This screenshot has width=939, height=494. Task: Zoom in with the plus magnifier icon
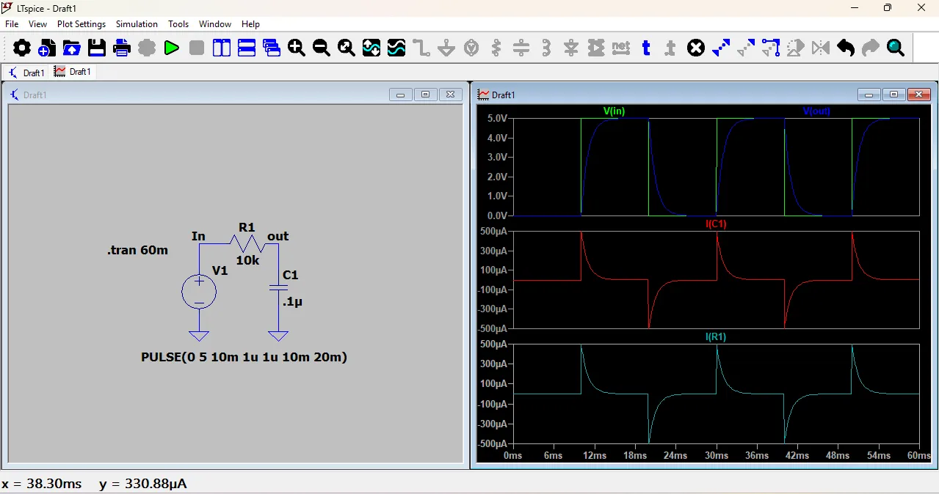(x=297, y=48)
